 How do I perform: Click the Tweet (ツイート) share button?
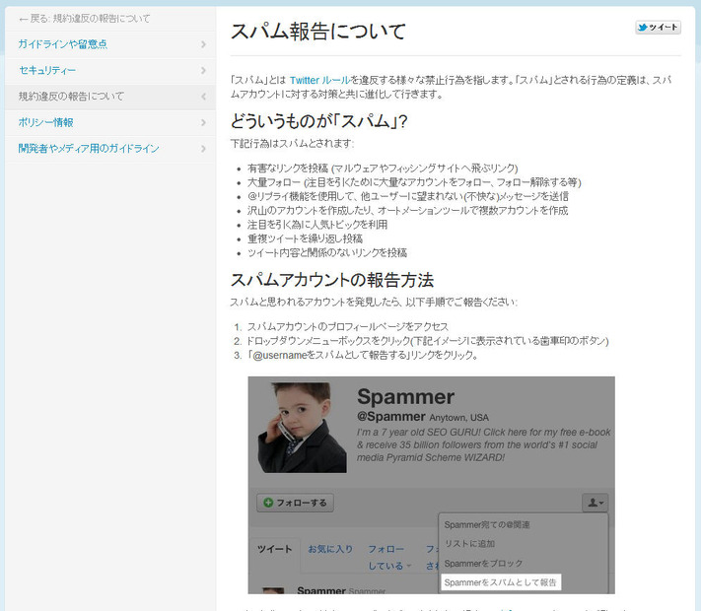click(658, 28)
